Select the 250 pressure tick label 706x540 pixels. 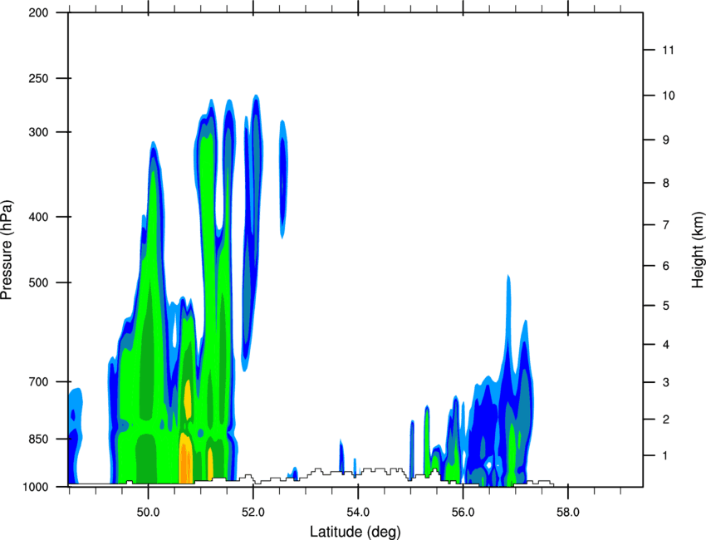(38, 78)
